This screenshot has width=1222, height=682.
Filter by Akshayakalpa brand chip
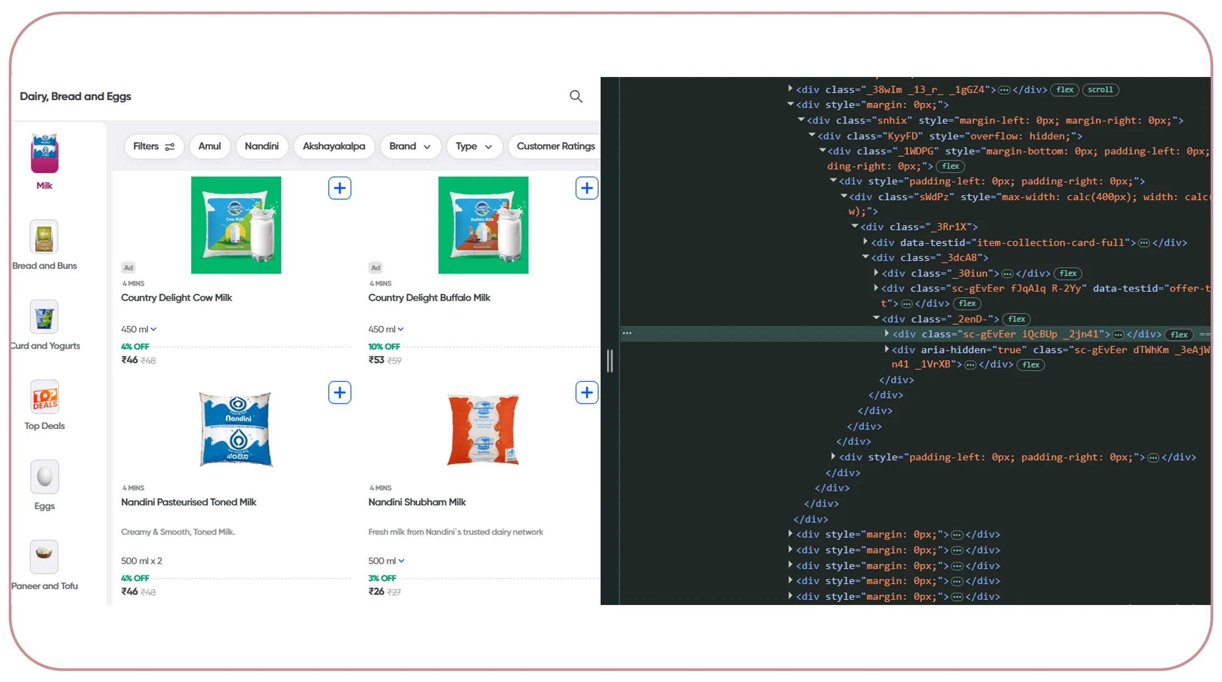point(334,146)
